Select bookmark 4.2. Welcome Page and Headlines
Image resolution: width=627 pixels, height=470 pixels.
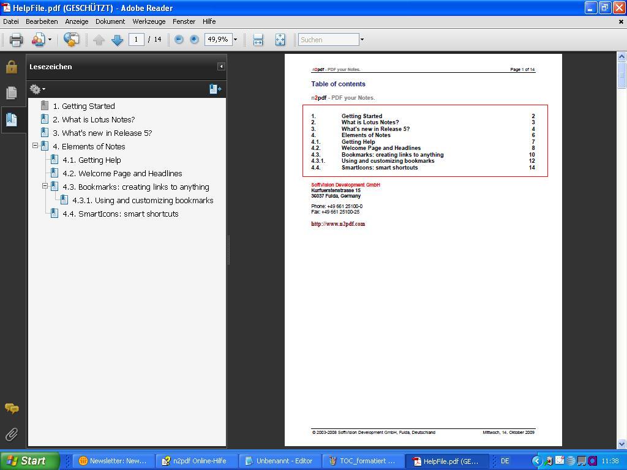[122, 173]
